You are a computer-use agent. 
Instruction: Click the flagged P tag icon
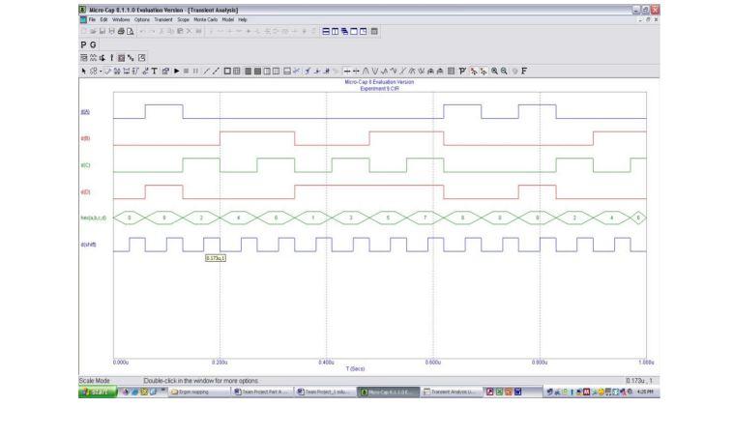pyautogui.click(x=462, y=72)
